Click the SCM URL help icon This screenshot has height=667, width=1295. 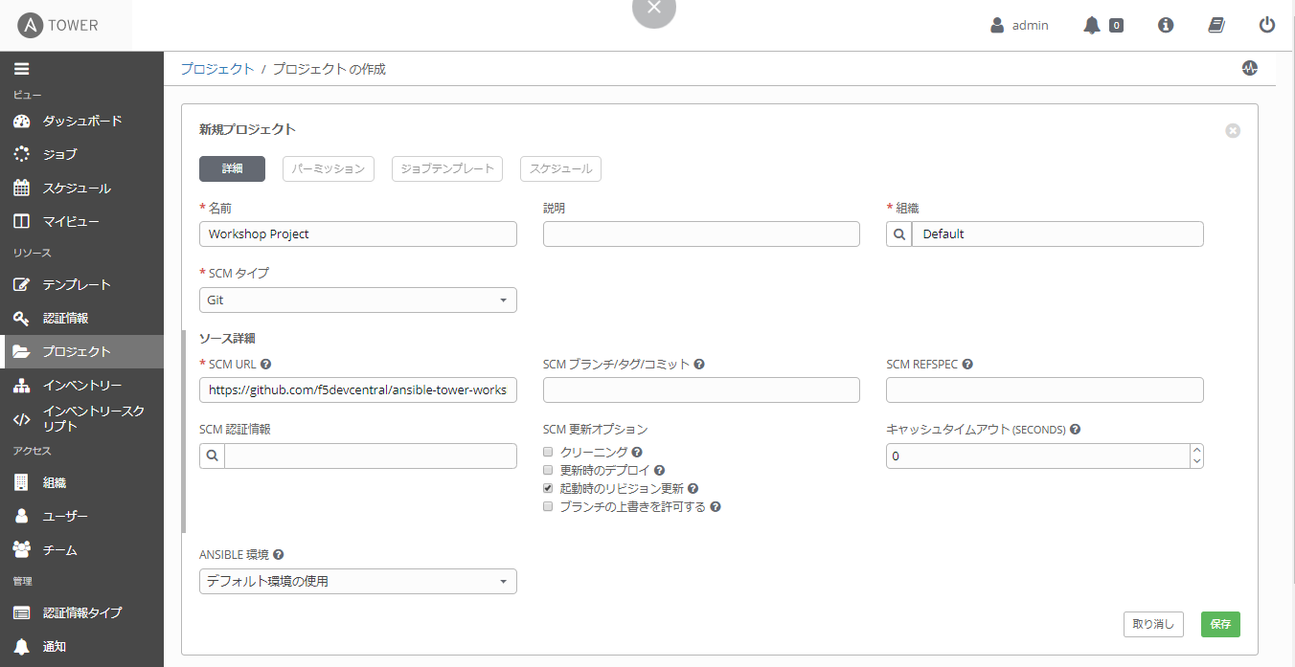click(x=265, y=365)
